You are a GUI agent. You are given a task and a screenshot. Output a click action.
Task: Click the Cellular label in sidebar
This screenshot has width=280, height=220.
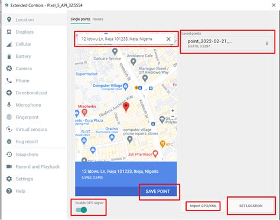(24, 44)
